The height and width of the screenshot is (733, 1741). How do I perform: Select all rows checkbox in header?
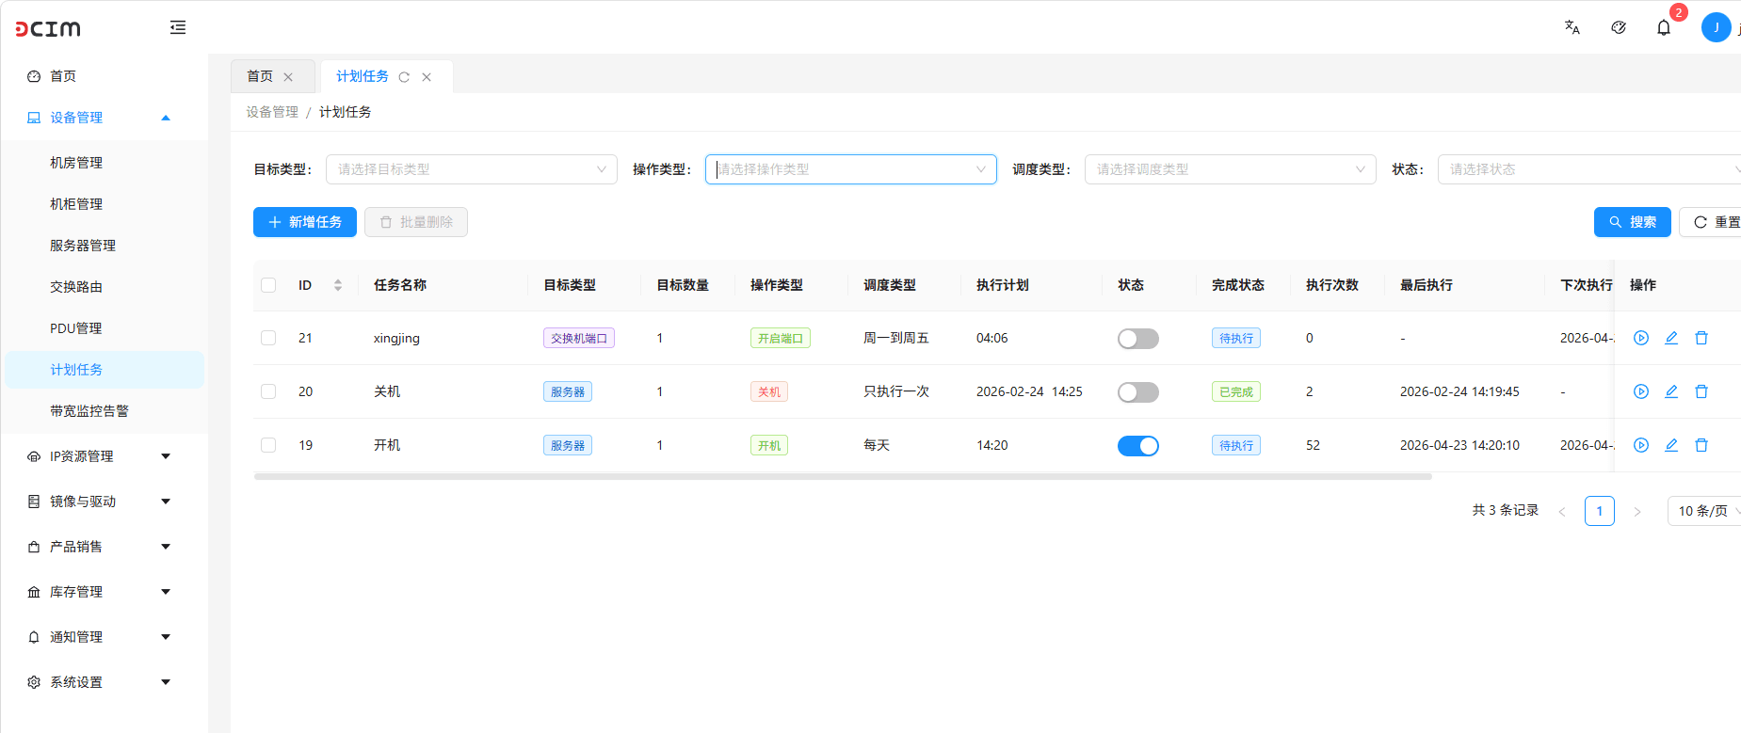(268, 285)
